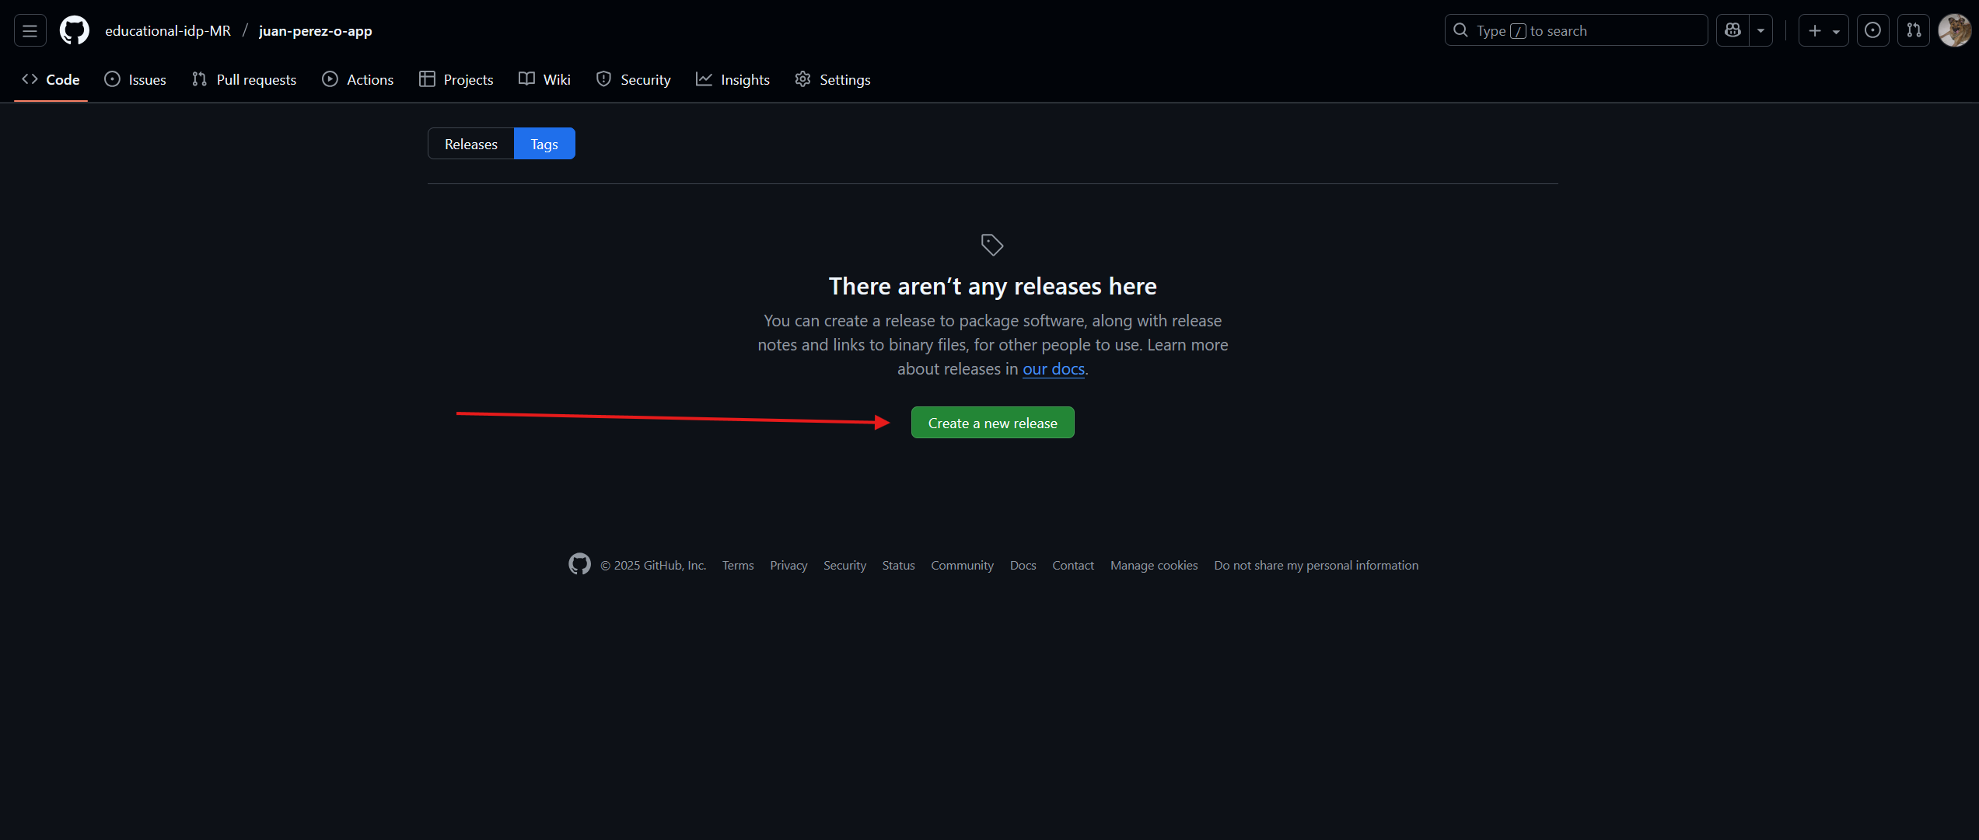
Task: Click the GitHub logo in footer
Action: [x=579, y=564]
